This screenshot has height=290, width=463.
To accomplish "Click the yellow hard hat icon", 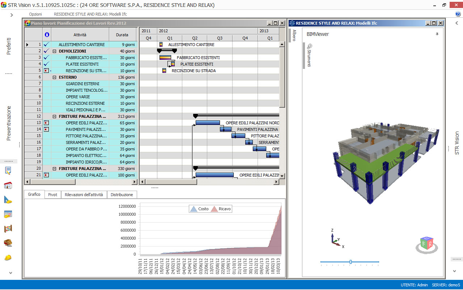I will (8, 257).
